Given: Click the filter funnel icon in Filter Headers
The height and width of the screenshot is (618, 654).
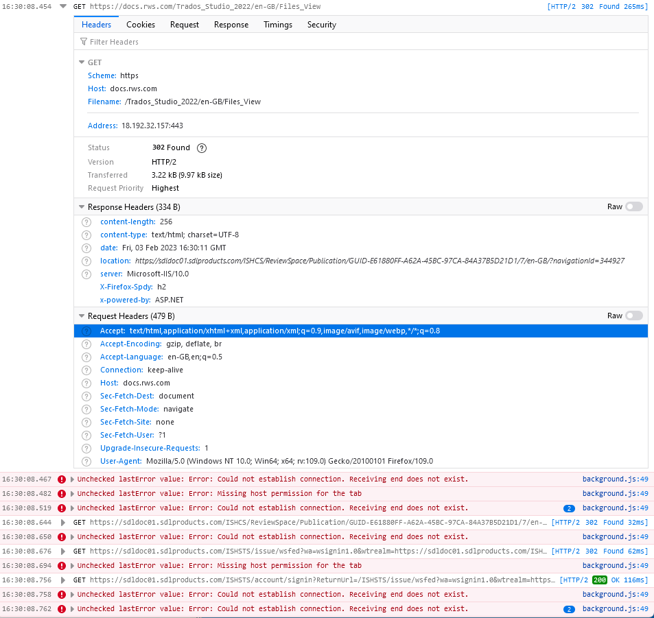Looking at the screenshot, I should click(84, 42).
